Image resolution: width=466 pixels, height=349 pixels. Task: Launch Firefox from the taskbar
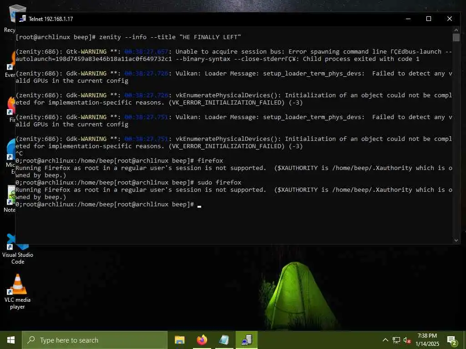click(202, 340)
